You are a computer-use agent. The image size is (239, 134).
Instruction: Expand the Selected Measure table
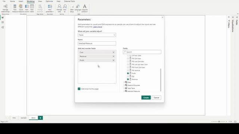(124, 91)
